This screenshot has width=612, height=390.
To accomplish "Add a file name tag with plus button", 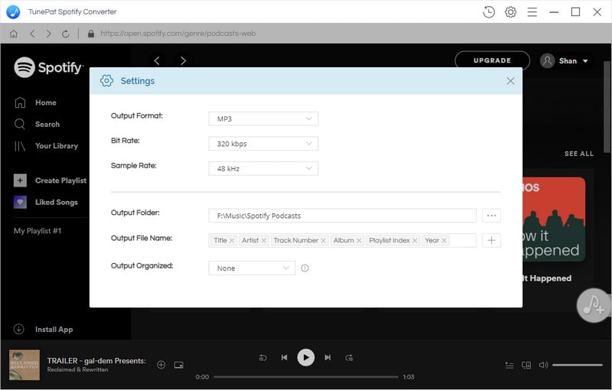I will click(491, 241).
